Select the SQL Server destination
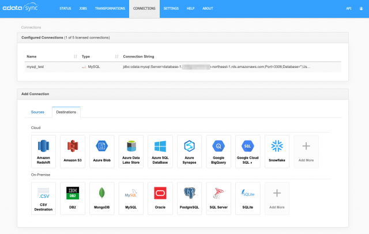This screenshot has width=369, height=234. tap(219, 198)
